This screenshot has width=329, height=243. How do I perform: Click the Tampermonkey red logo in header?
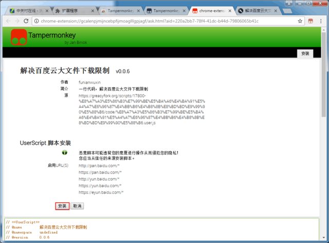coord(19,37)
